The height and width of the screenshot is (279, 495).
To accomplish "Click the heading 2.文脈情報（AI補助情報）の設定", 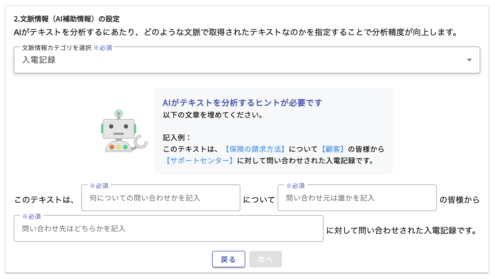I will click(67, 19).
